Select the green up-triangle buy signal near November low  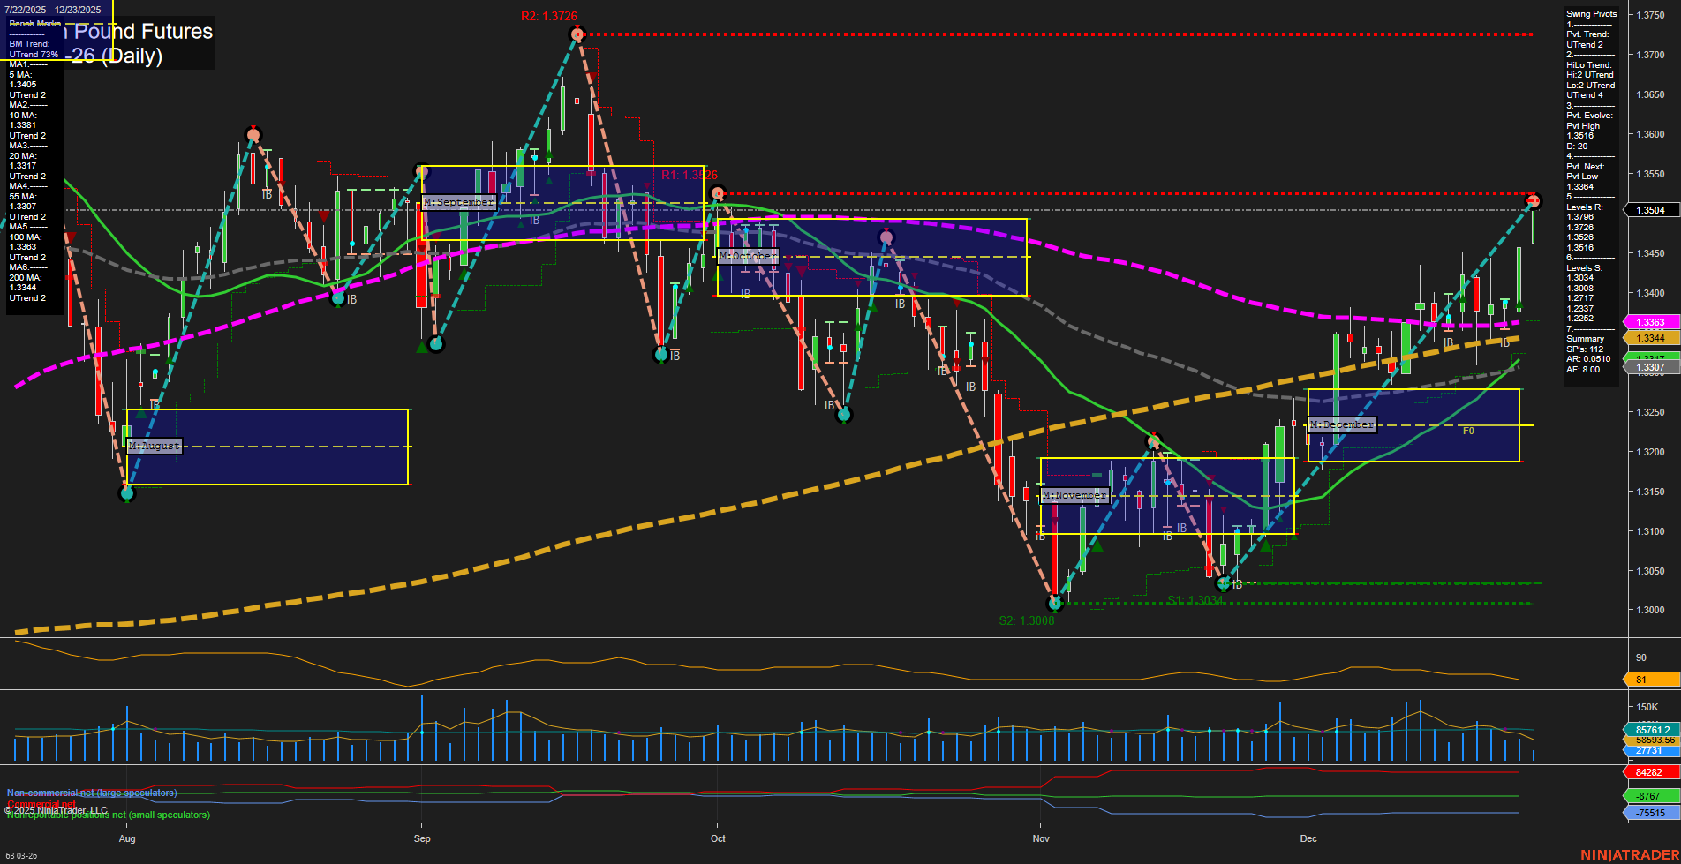tap(1098, 548)
